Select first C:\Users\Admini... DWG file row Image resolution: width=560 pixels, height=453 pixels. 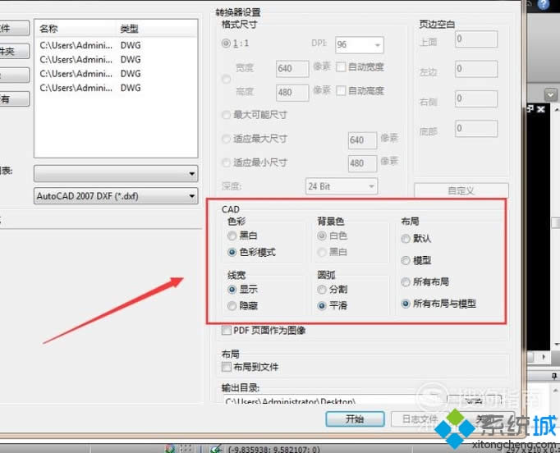point(116,45)
